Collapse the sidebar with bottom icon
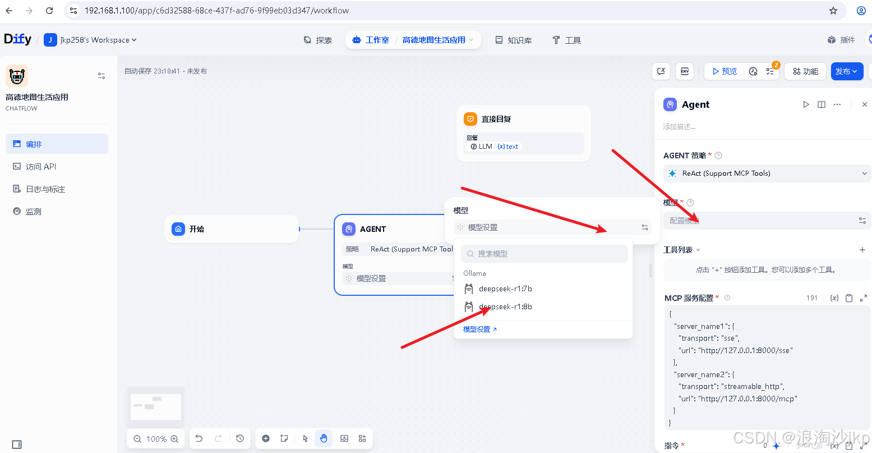This screenshot has height=453, width=872. 17,445
